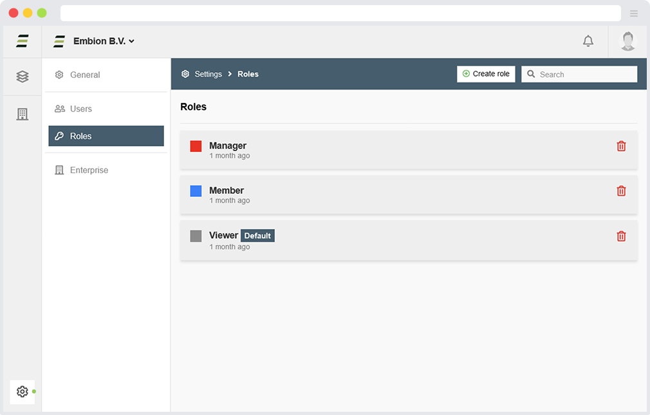The width and height of the screenshot is (650, 415).
Task: Click the blue Member color swatch
Action: tap(196, 191)
